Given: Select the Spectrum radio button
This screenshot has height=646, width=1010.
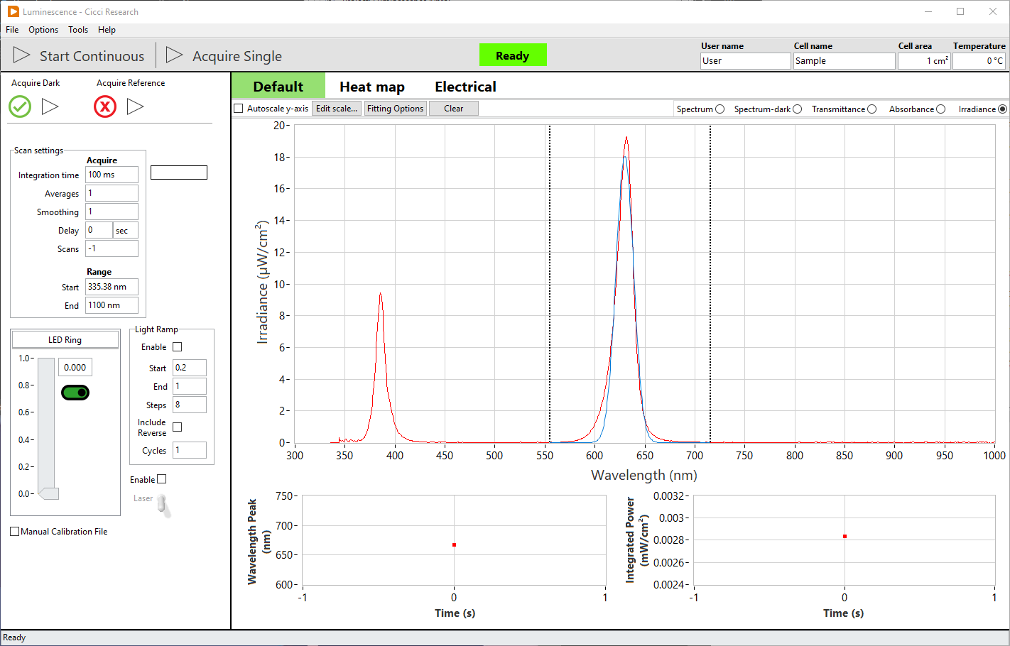Looking at the screenshot, I should (721, 109).
